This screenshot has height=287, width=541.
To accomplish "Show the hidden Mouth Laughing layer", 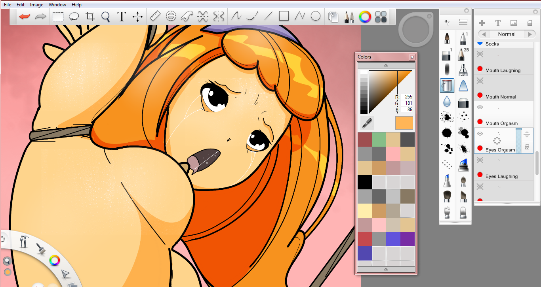I will coord(480,55).
